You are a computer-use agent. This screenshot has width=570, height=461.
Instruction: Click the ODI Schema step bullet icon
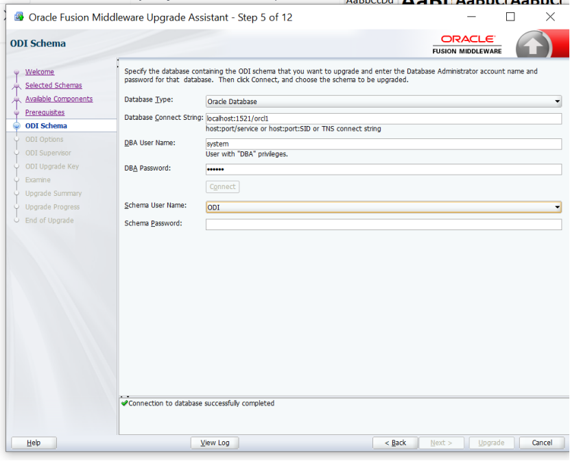pyautogui.click(x=16, y=126)
